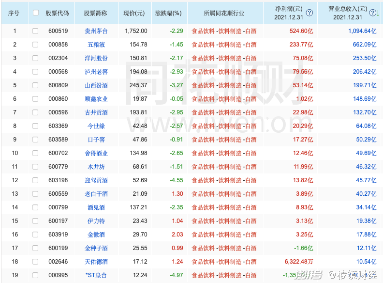Tick checkbox for 000799 酒鬼酒 row
Image resolution: width=383 pixels, height=283 pixels.
(35, 207)
